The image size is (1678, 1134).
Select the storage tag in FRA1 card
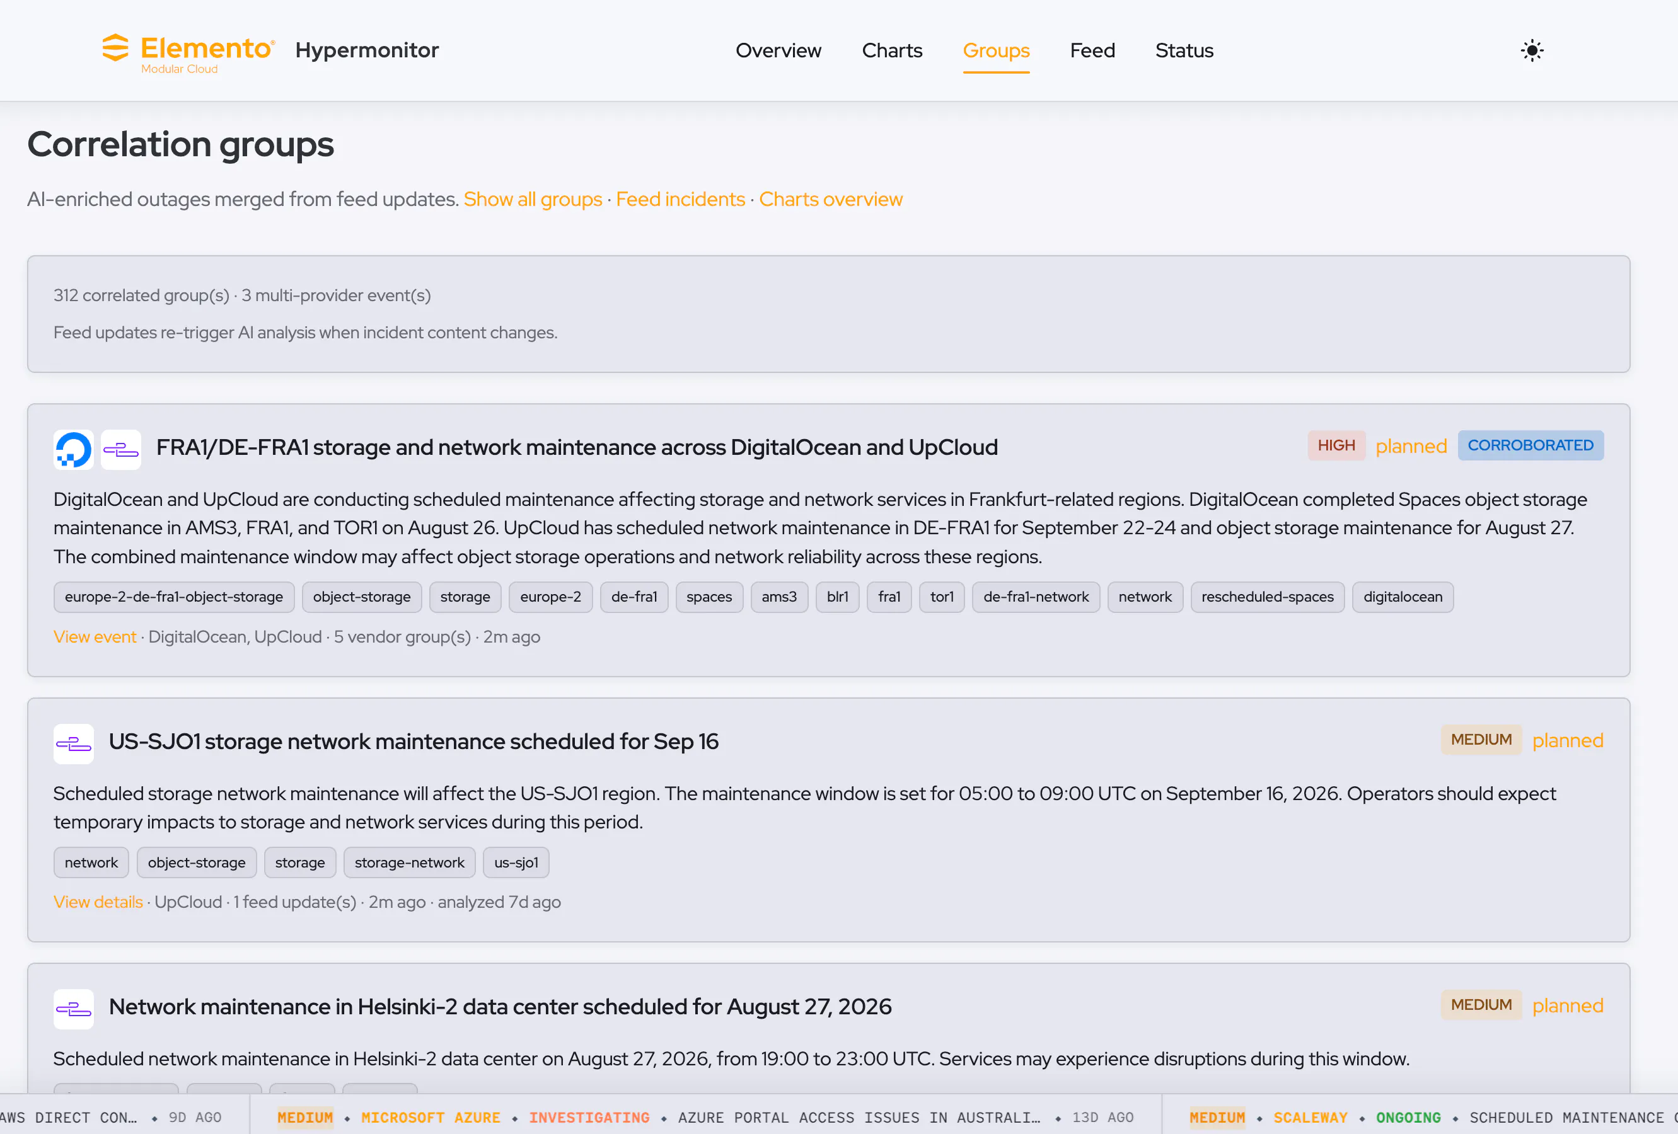point(465,597)
